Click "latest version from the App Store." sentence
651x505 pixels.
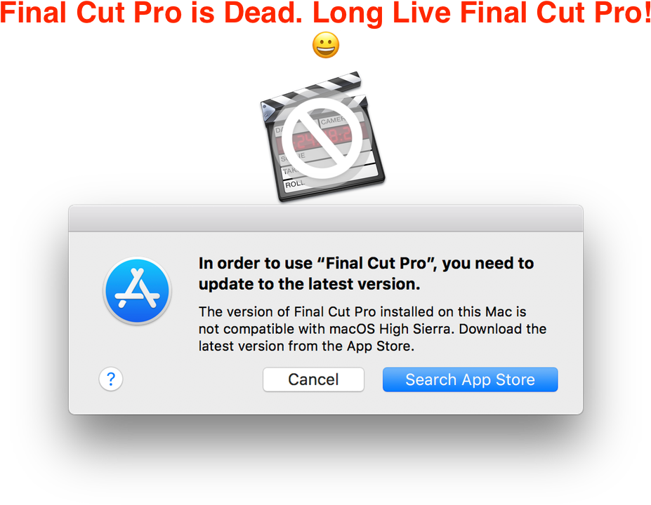click(x=306, y=346)
